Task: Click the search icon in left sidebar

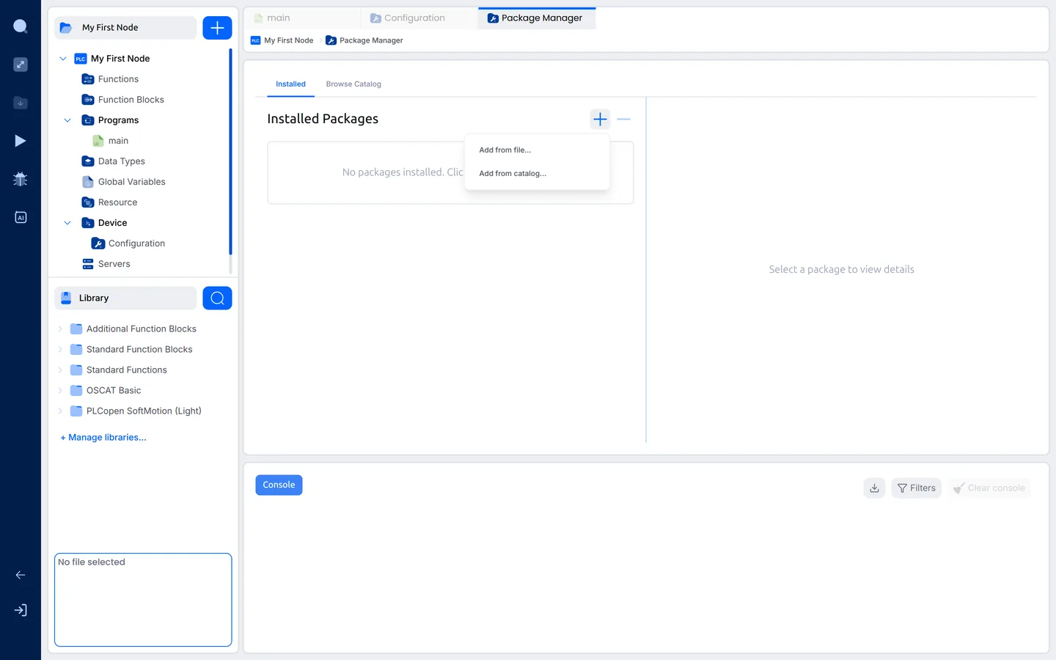Action: tap(21, 27)
